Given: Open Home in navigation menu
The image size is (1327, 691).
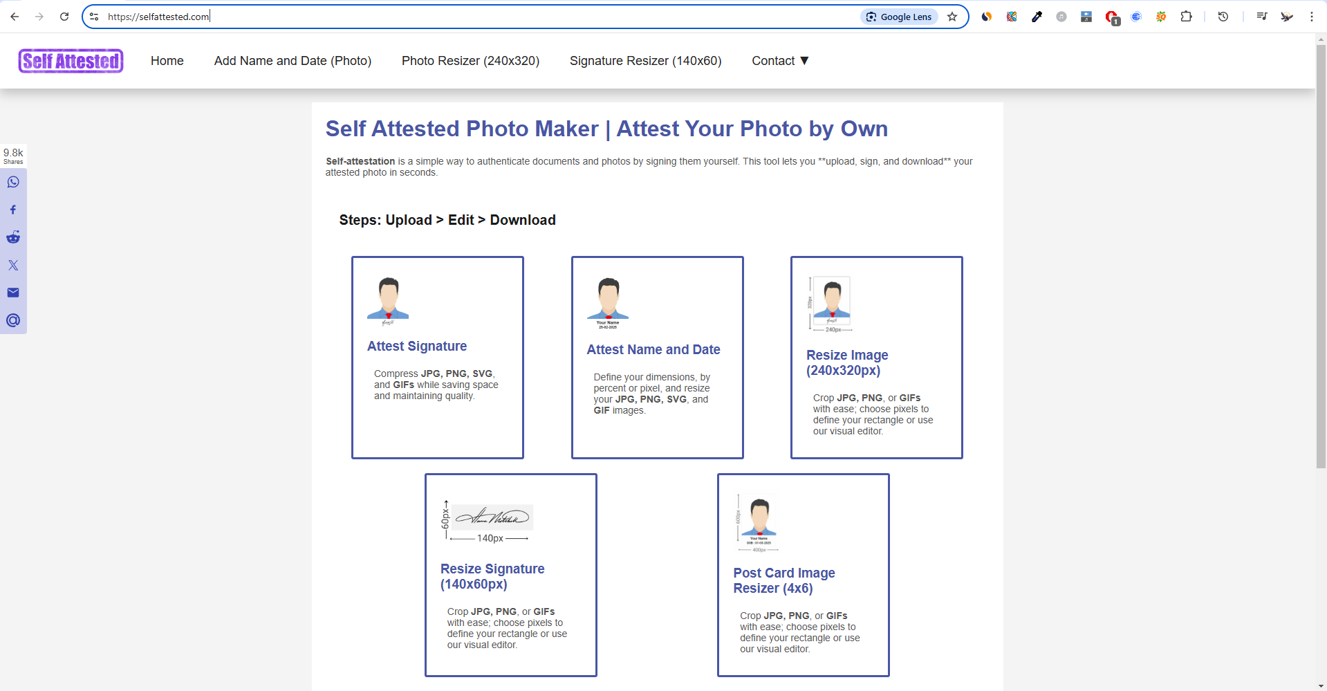Looking at the screenshot, I should [x=167, y=61].
